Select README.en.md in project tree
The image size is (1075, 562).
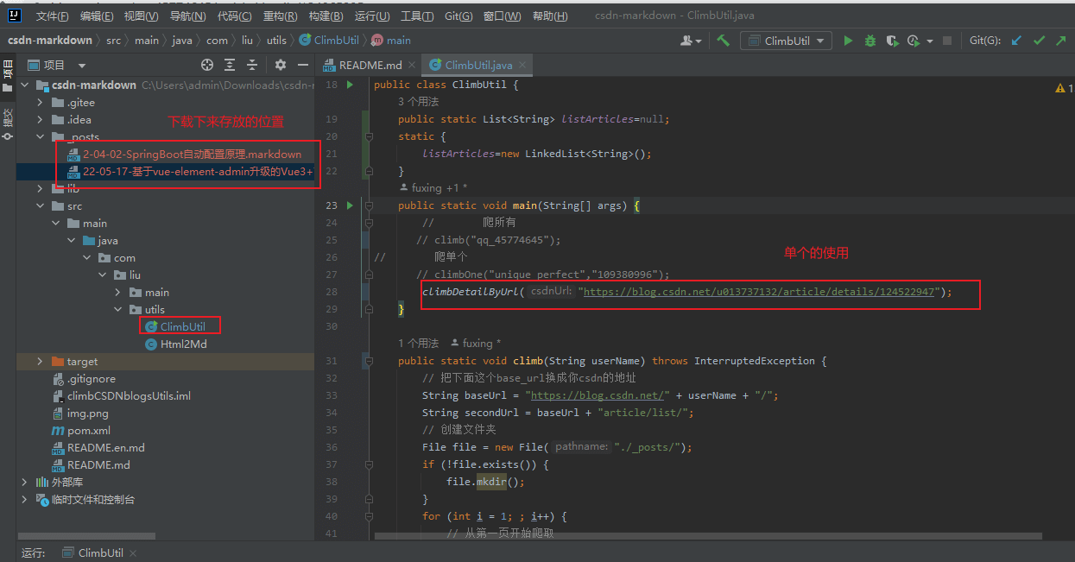106,447
